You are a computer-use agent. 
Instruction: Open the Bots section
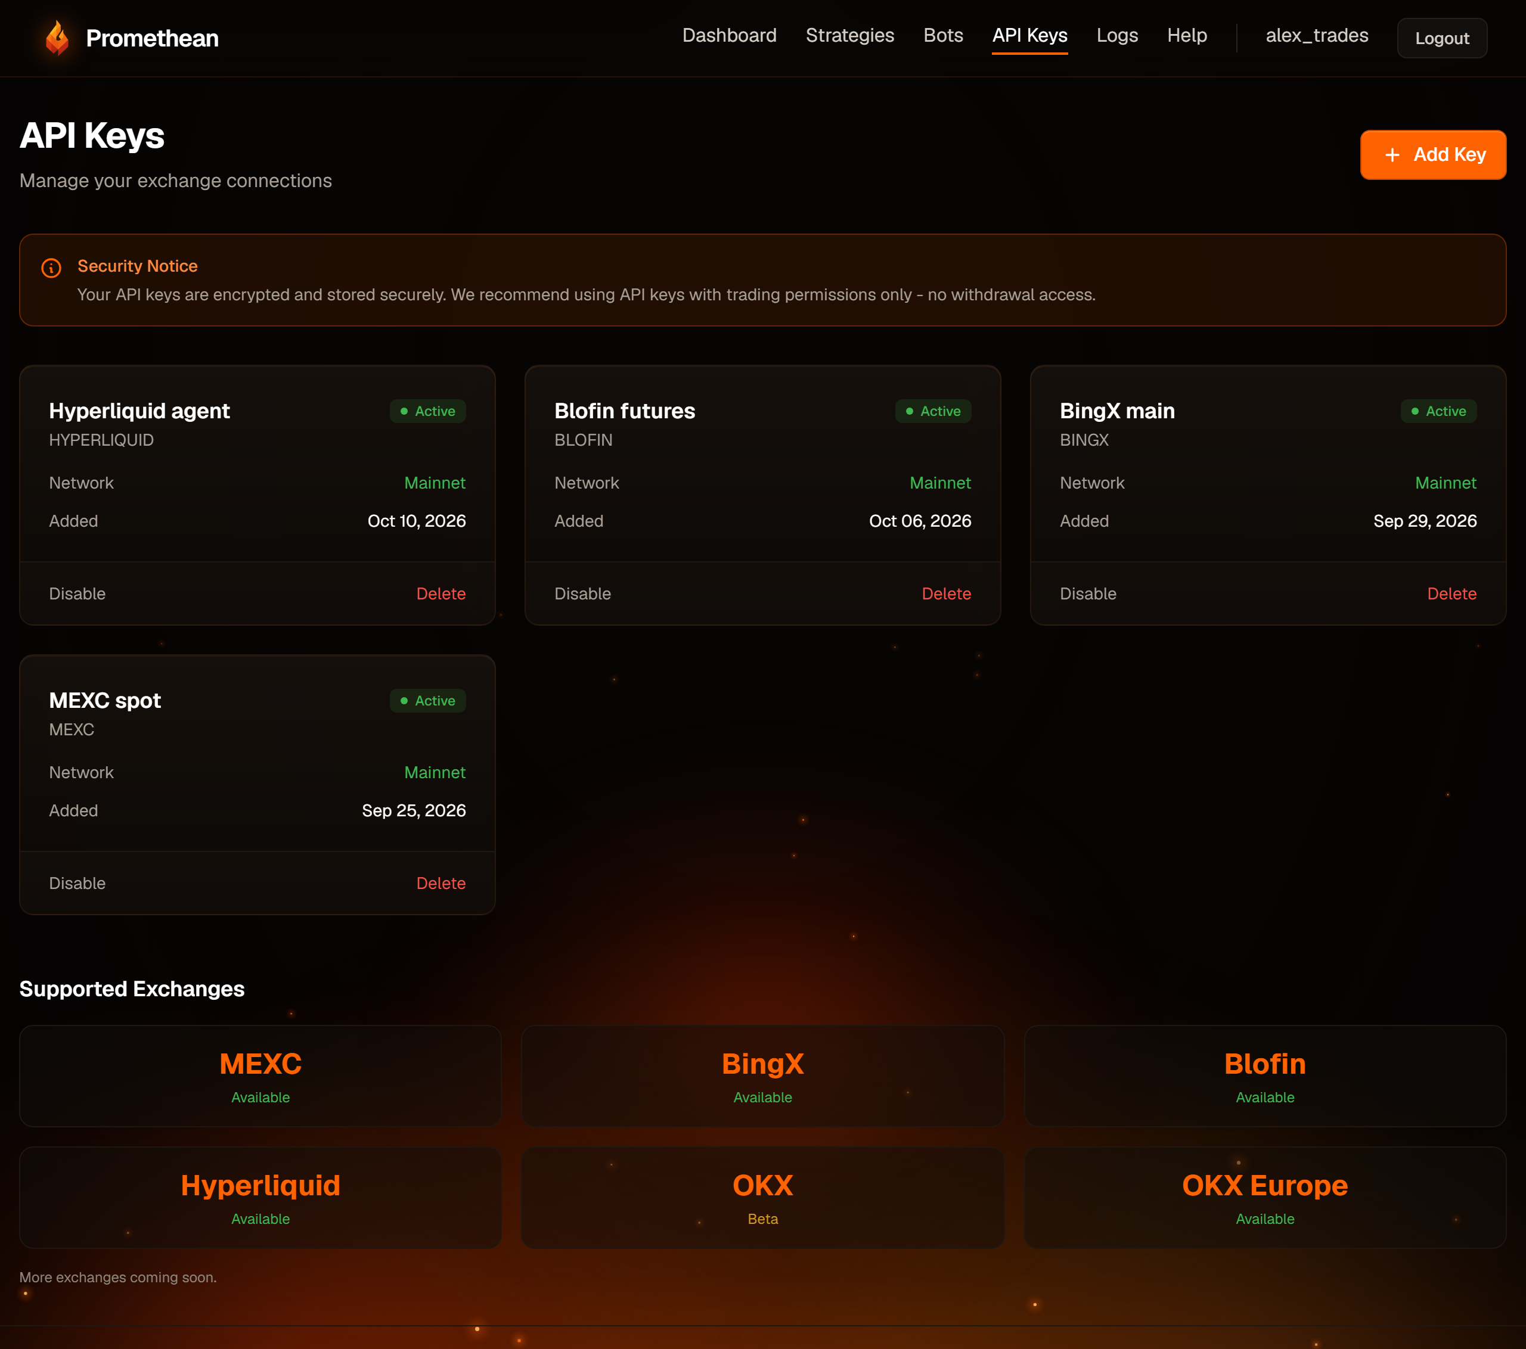coord(943,36)
